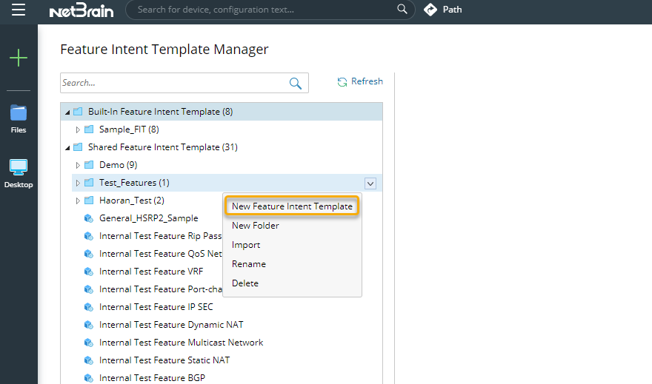This screenshot has height=384, width=652.
Task: Expand the Sample_FIT folder
Action: click(78, 129)
